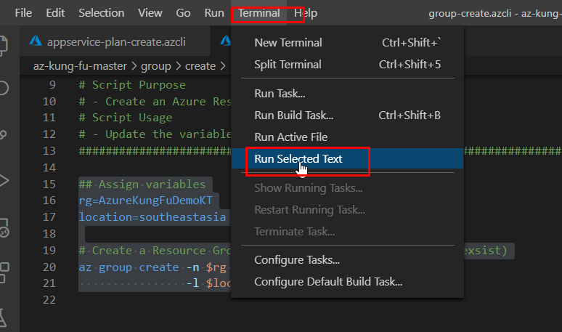Open the File menu

[23, 13]
